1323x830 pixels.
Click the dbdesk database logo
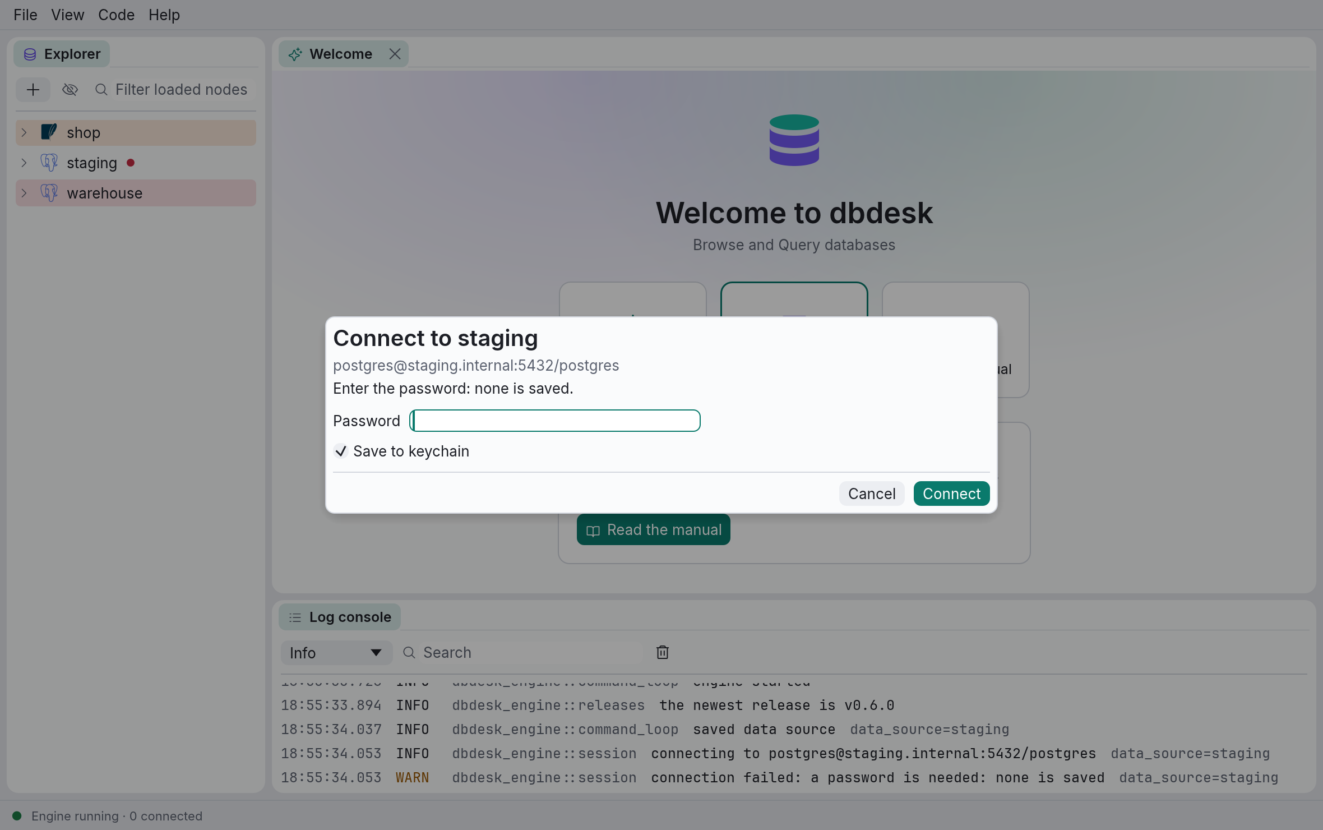pos(794,140)
